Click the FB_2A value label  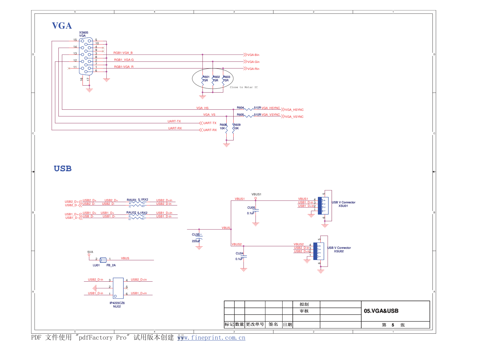(111, 265)
